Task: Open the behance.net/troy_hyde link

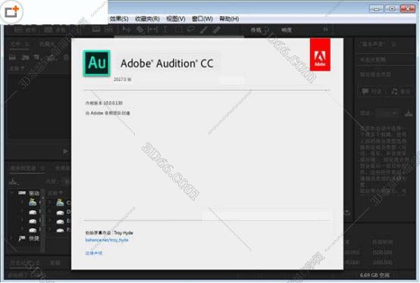Action: pyautogui.click(x=107, y=240)
